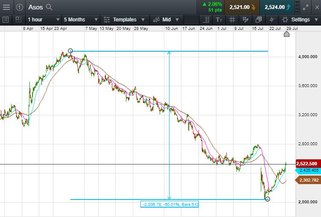
Task: Click the 10 Jun date label
Action: coord(172,29)
